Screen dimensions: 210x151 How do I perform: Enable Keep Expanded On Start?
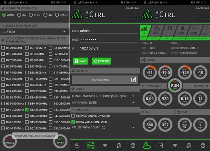(x=73, y=116)
